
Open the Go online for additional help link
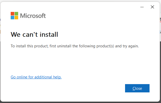click(36, 77)
